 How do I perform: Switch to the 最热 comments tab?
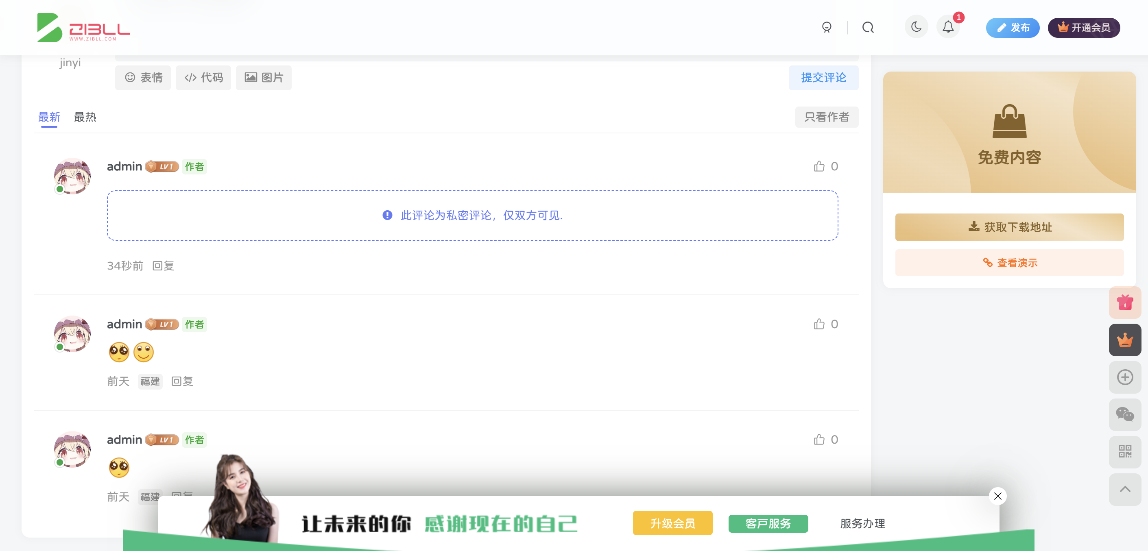tap(85, 117)
